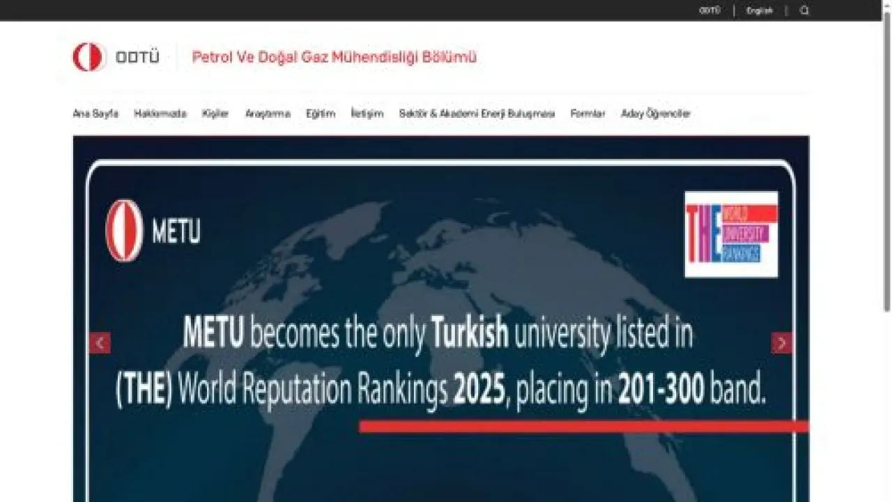
Task: Advance to next slide with right arrow
Action: (x=781, y=343)
